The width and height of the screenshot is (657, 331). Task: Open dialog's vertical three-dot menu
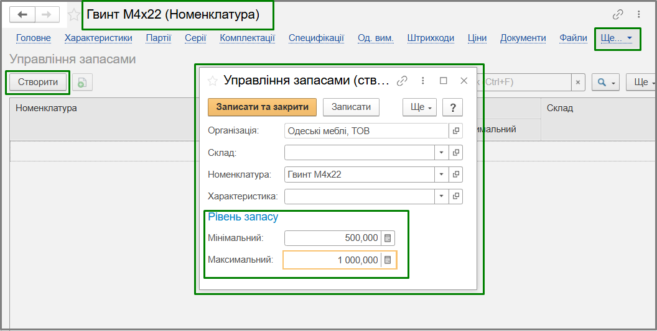(423, 81)
